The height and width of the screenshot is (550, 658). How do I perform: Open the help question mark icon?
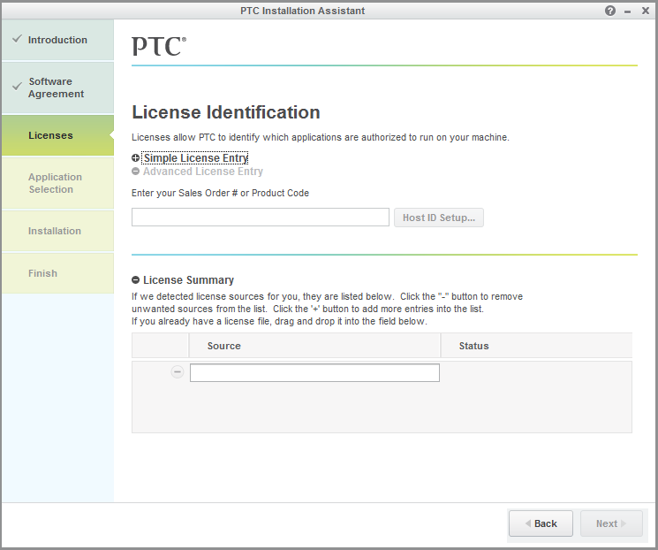(x=610, y=11)
